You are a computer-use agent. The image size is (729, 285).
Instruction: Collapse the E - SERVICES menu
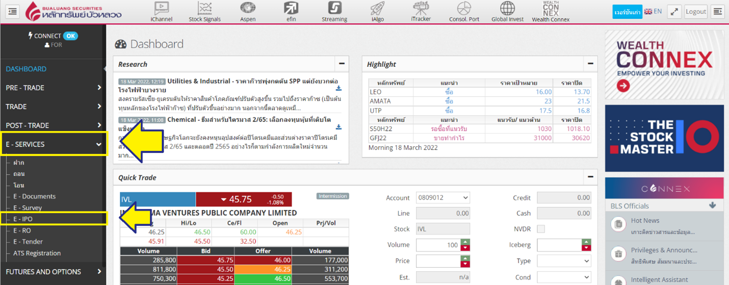[x=54, y=144]
